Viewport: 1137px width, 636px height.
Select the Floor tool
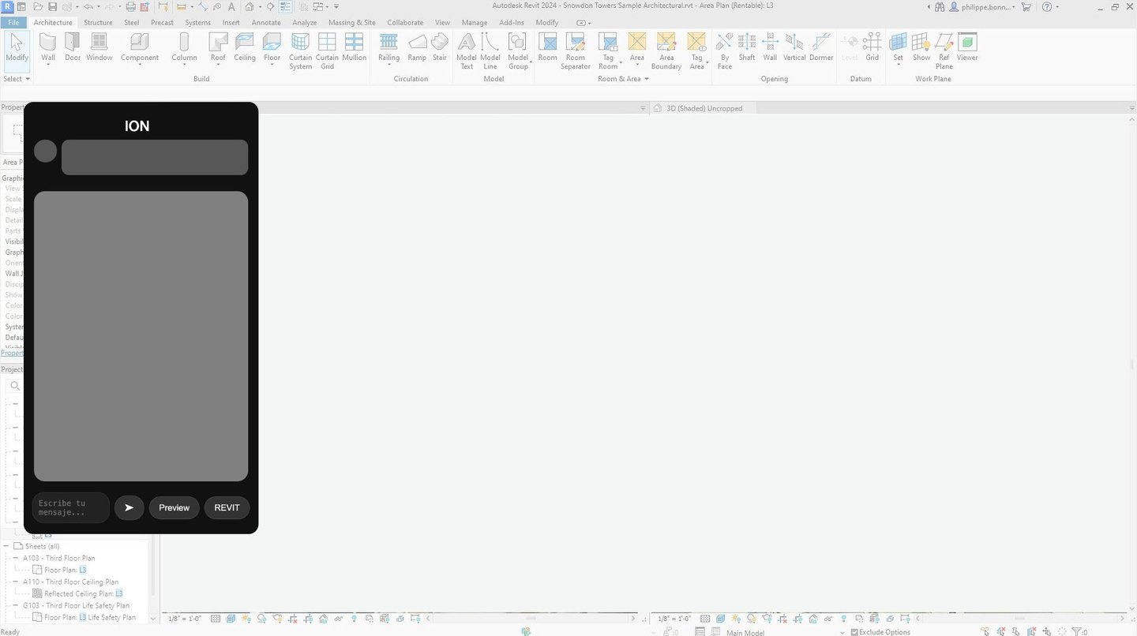point(272,47)
